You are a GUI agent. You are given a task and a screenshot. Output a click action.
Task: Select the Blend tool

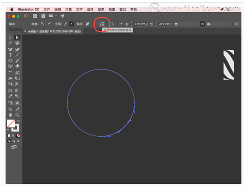click(x=17, y=96)
